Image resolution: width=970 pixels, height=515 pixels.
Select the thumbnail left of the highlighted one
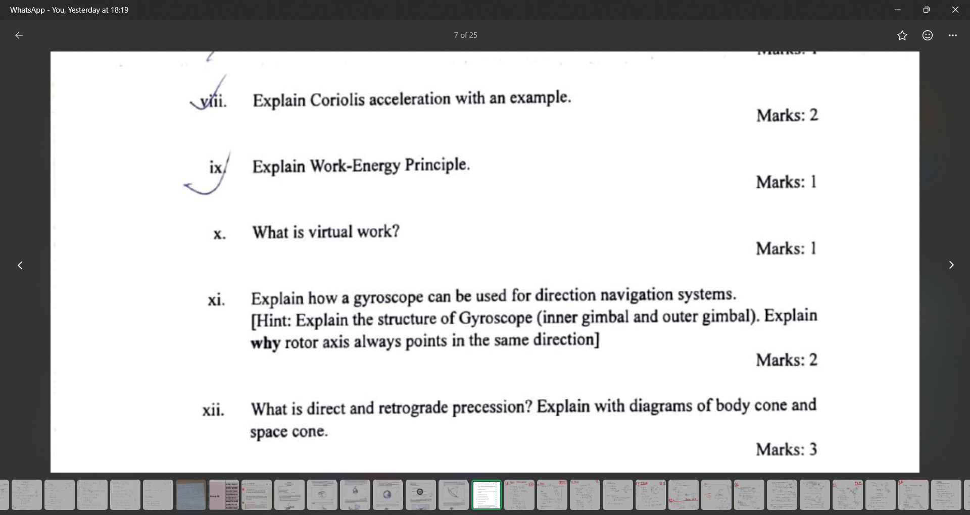coord(453,495)
